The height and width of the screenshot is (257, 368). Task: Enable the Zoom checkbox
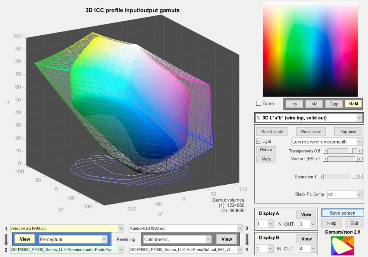pos(259,103)
